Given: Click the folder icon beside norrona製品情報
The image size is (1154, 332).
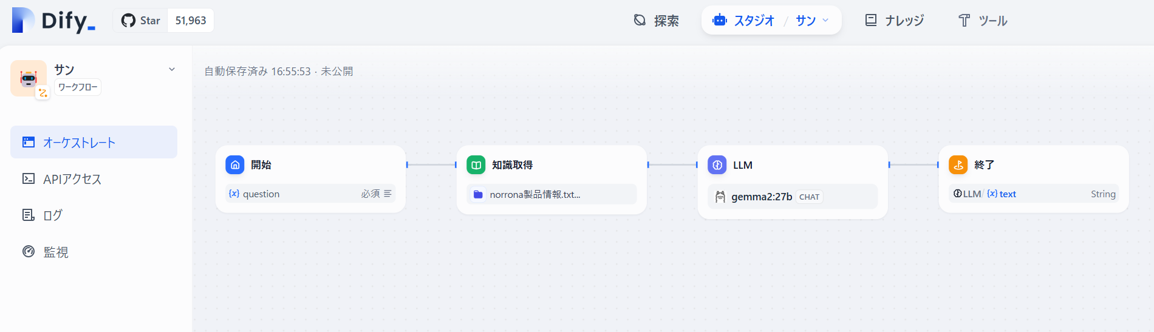Looking at the screenshot, I should click(x=478, y=194).
